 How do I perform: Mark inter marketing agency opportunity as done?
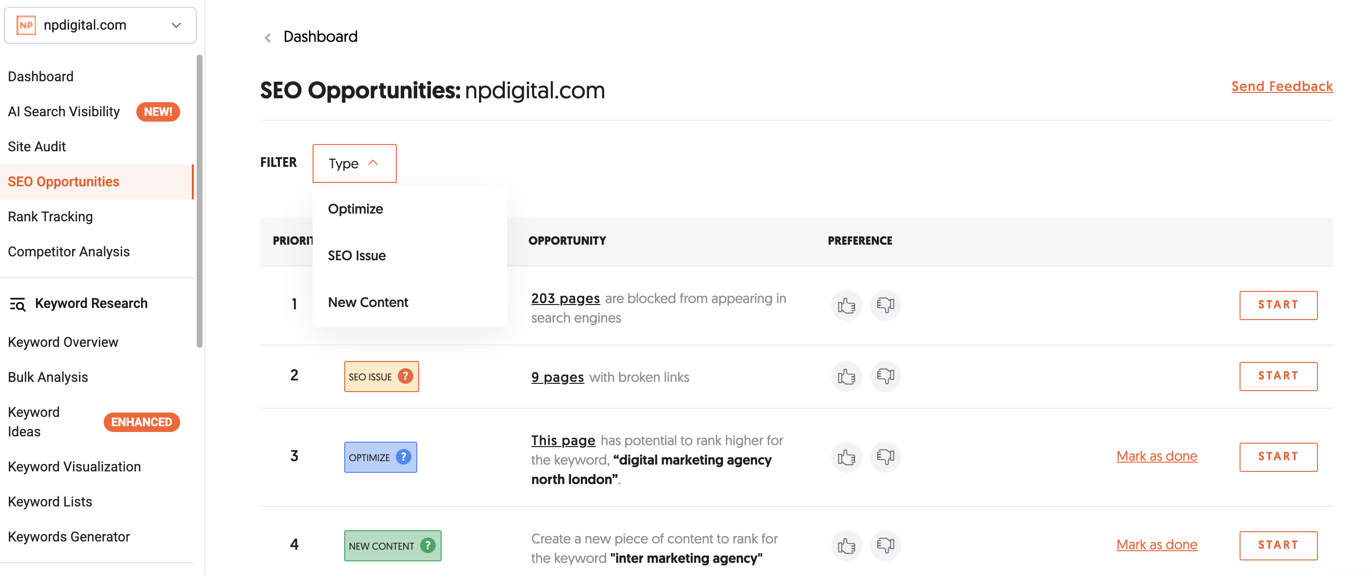point(1156,545)
